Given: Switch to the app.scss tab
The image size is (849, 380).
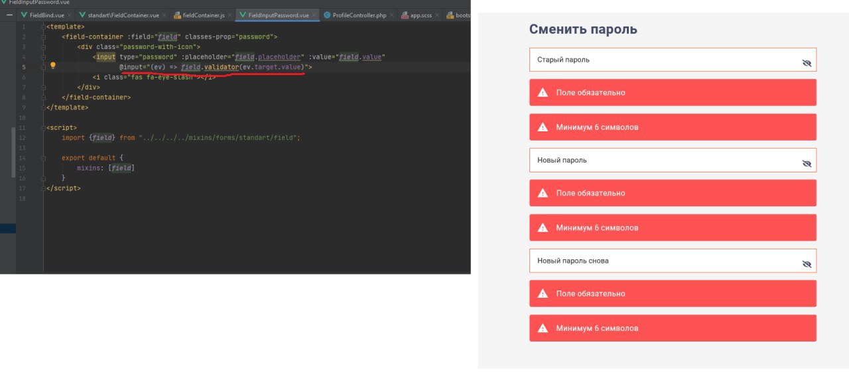Looking at the screenshot, I should click(421, 15).
